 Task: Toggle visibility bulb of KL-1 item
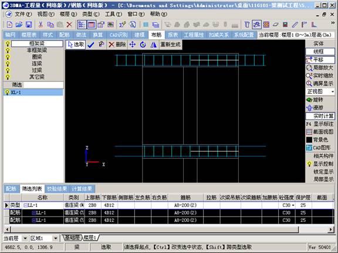tap(7, 93)
